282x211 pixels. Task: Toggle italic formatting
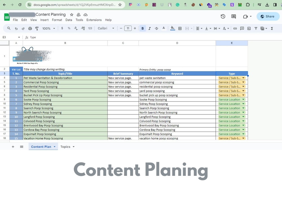pos(149,28)
